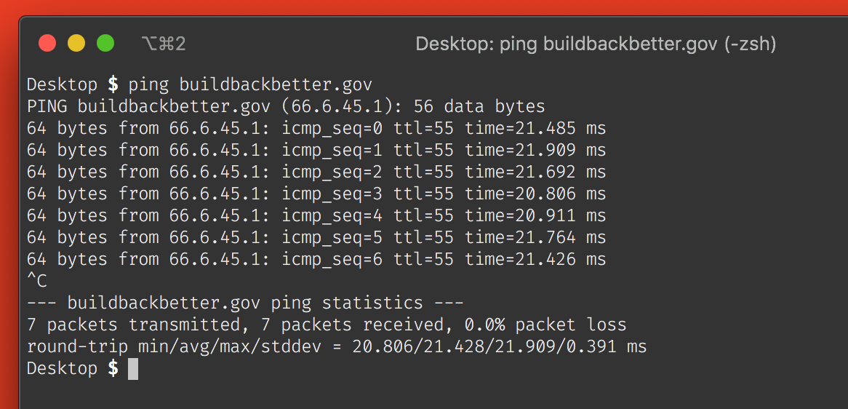Click the cursor block at the prompt
Image resolution: width=848 pixels, height=409 pixels.
coord(133,368)
